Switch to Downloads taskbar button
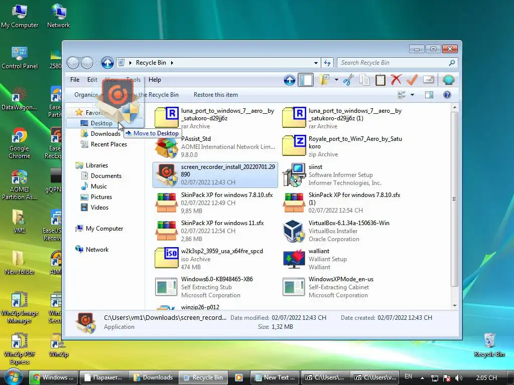514x385 pixels. [x=154, y=377]
